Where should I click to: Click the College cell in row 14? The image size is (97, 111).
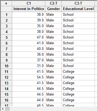[x=78, y=89]
